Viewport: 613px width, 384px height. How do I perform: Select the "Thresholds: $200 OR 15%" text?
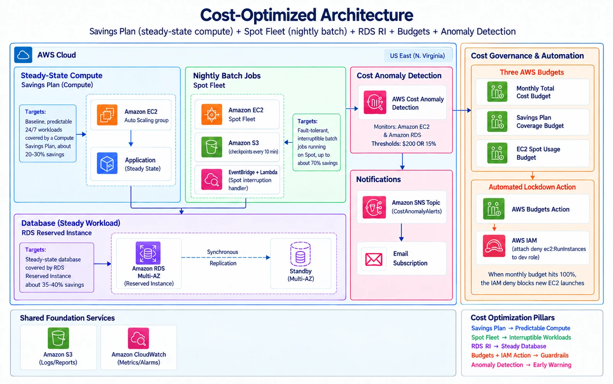tap(404, 144)
